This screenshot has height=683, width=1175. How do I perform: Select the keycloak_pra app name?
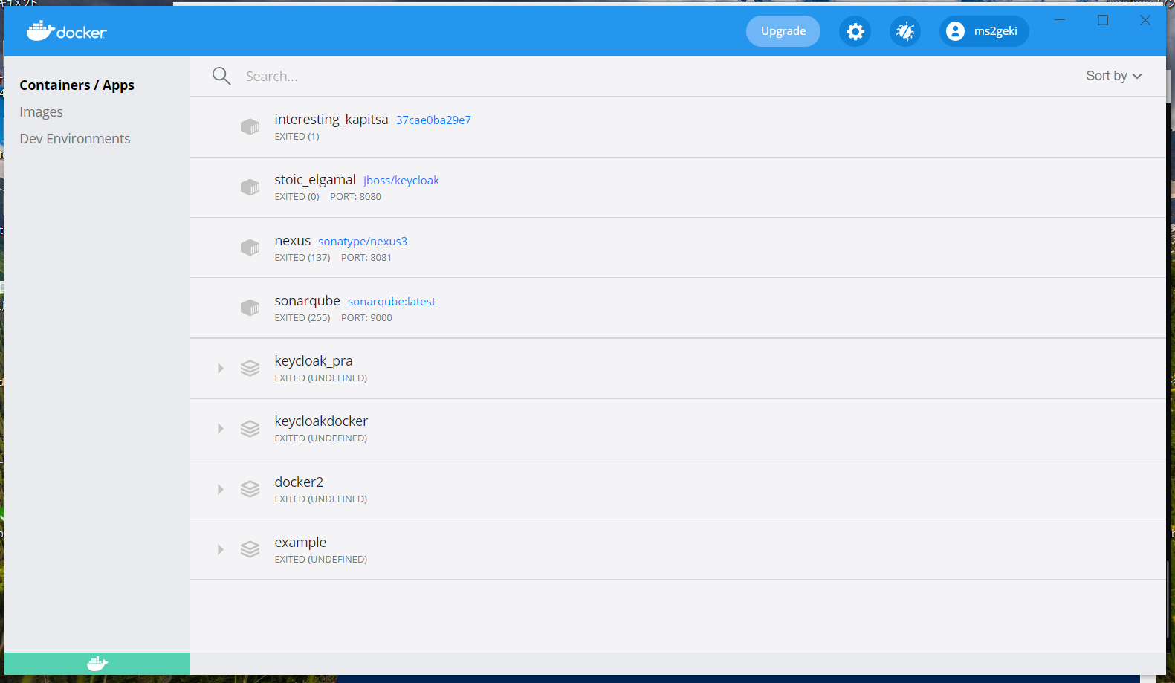(314, 361)
